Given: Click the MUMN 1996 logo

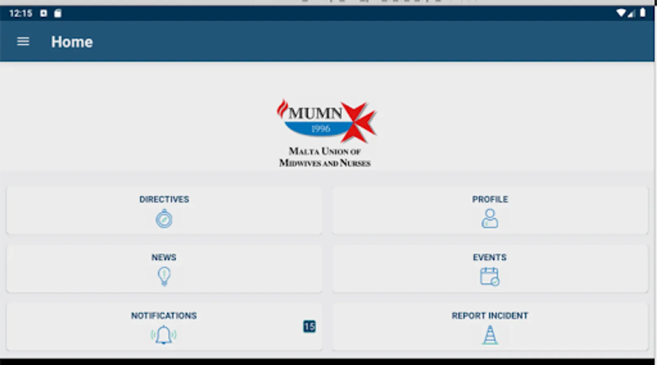Looking at the screenshot, I should pyautogui.click(x=326, y=121).
